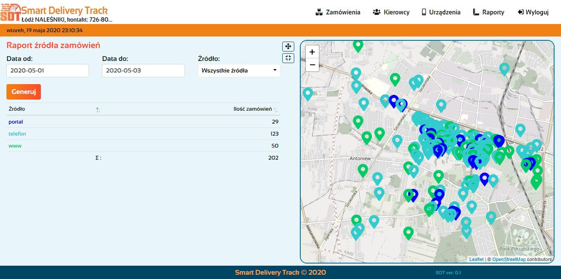The image size is (561, 279).
Task: Open the Źródło dropdown Wszystkie źródła
Action: tap(239, 70)
